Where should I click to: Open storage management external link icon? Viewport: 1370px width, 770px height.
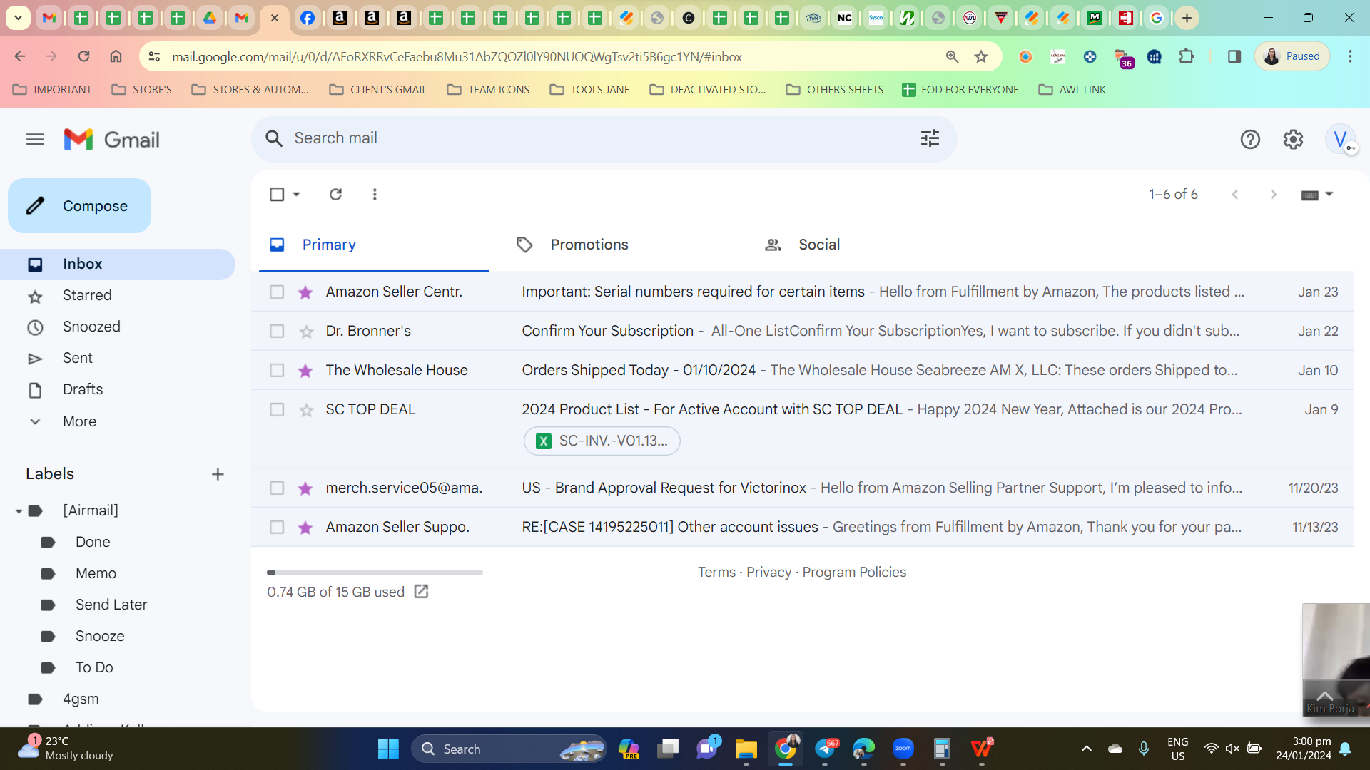421,592
